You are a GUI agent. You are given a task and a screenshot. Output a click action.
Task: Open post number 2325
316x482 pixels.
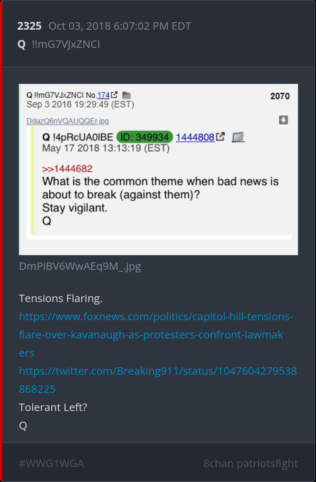(30, 26)
